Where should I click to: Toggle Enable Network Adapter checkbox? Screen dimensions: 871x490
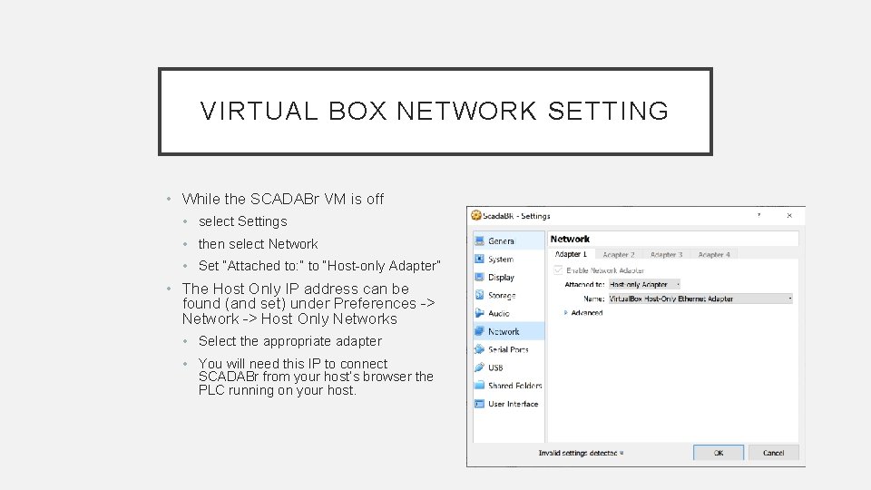pos(558,270)
